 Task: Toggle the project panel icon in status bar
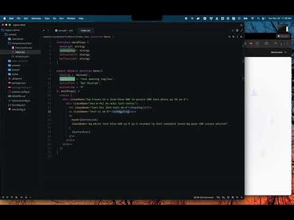pyautogui.click(x=3, y=197)
